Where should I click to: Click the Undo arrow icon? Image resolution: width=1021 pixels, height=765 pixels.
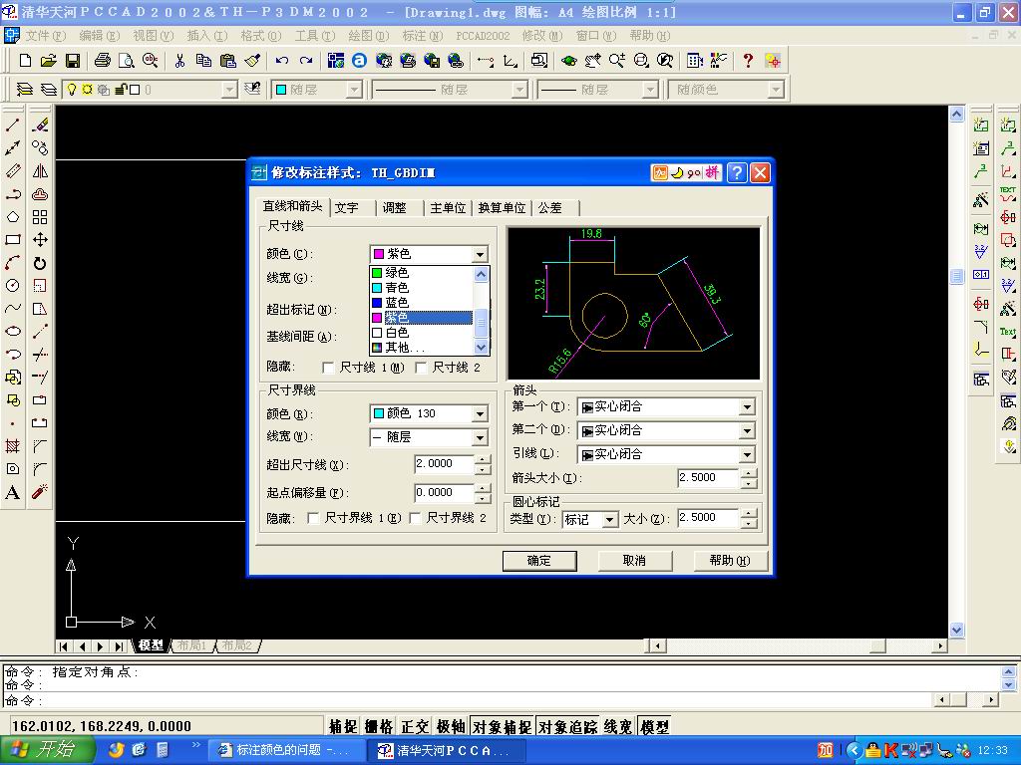[281, 61]
